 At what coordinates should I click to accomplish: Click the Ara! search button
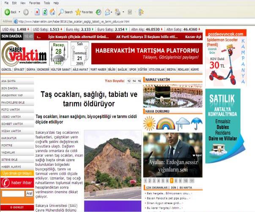pos(30,193)
